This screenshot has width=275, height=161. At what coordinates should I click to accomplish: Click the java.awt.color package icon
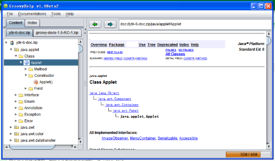tap(16, 134)
